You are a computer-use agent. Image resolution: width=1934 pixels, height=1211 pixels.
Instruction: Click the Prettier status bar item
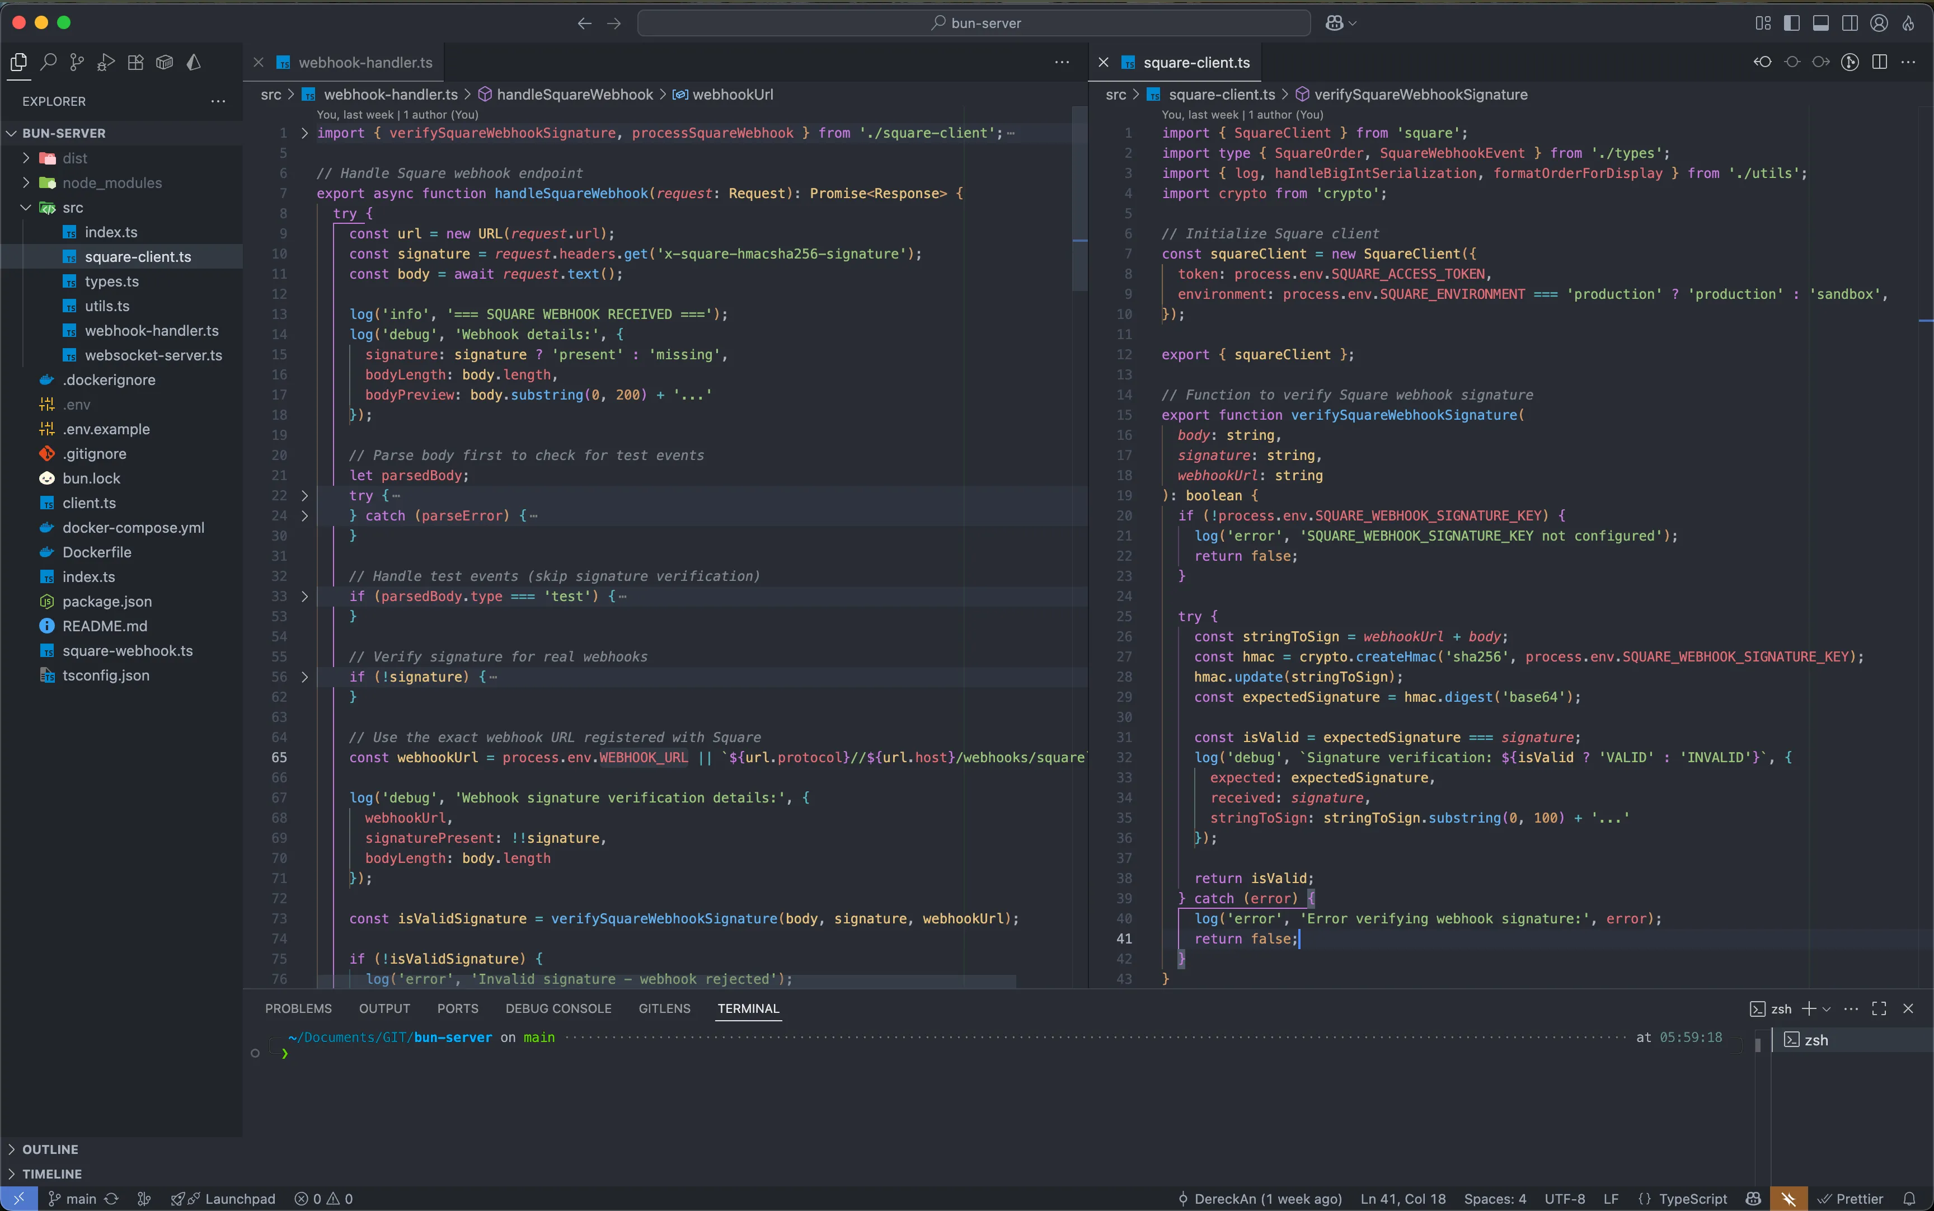(1851, 1198)
